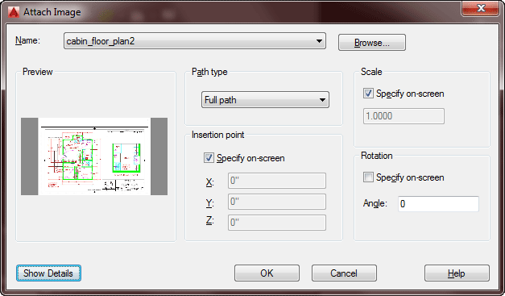
Task: Toggle Insertion point Specify on-screen checkbox
Action: point(209,157)
